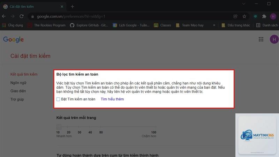Bookmark this page with star icon
This screenshot has width=279, height=157.
click(244, 16)
